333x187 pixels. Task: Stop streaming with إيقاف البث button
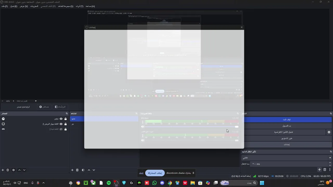coord(287,120)
